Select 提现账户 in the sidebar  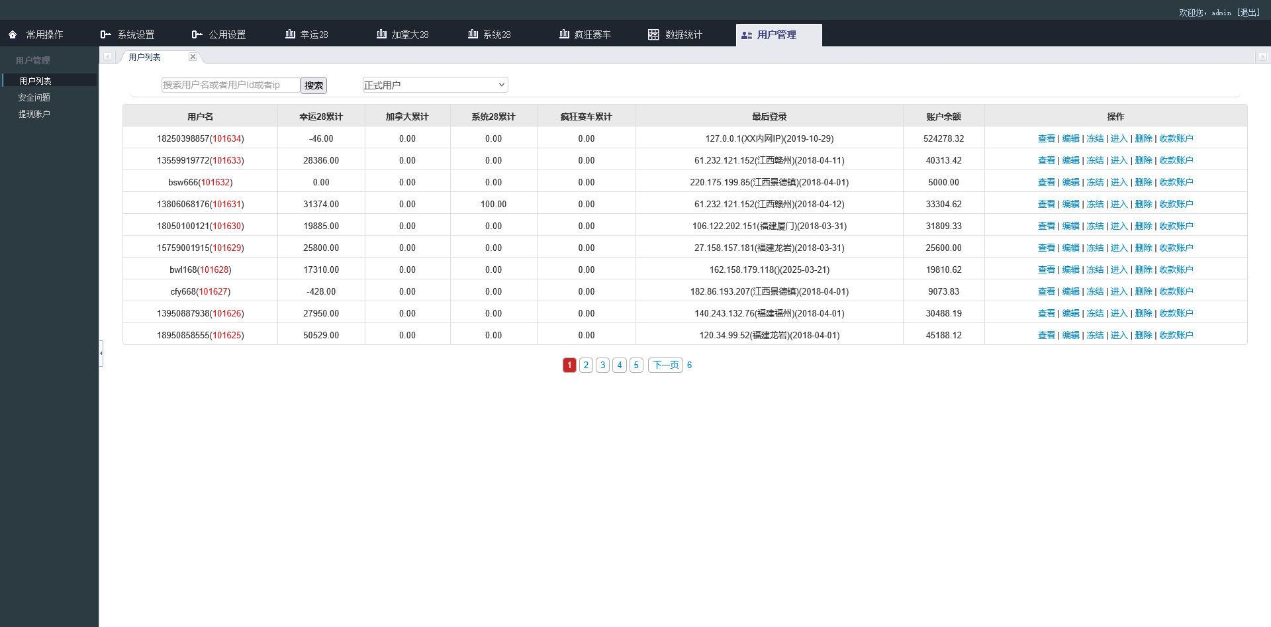(x=34, y=113)
